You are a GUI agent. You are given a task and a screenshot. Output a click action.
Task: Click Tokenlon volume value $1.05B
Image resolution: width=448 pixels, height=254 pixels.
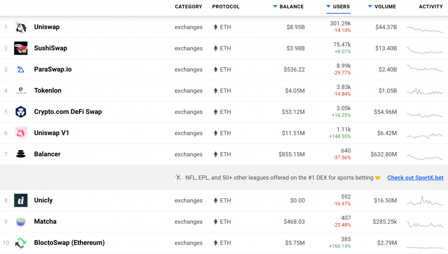click(388, 91)
